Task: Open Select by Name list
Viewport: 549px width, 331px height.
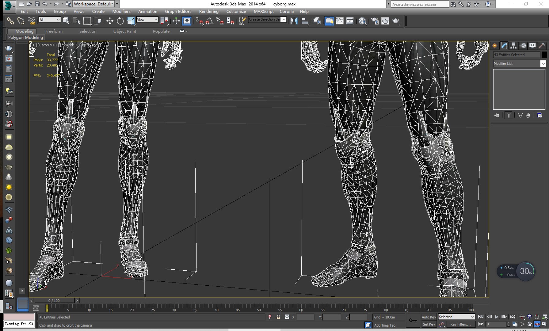Action: tap(77, 21)
